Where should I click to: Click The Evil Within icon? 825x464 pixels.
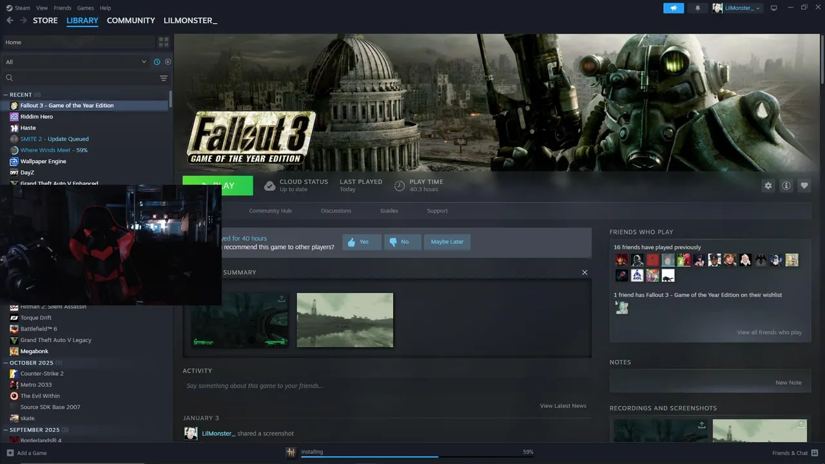point(14,396)
